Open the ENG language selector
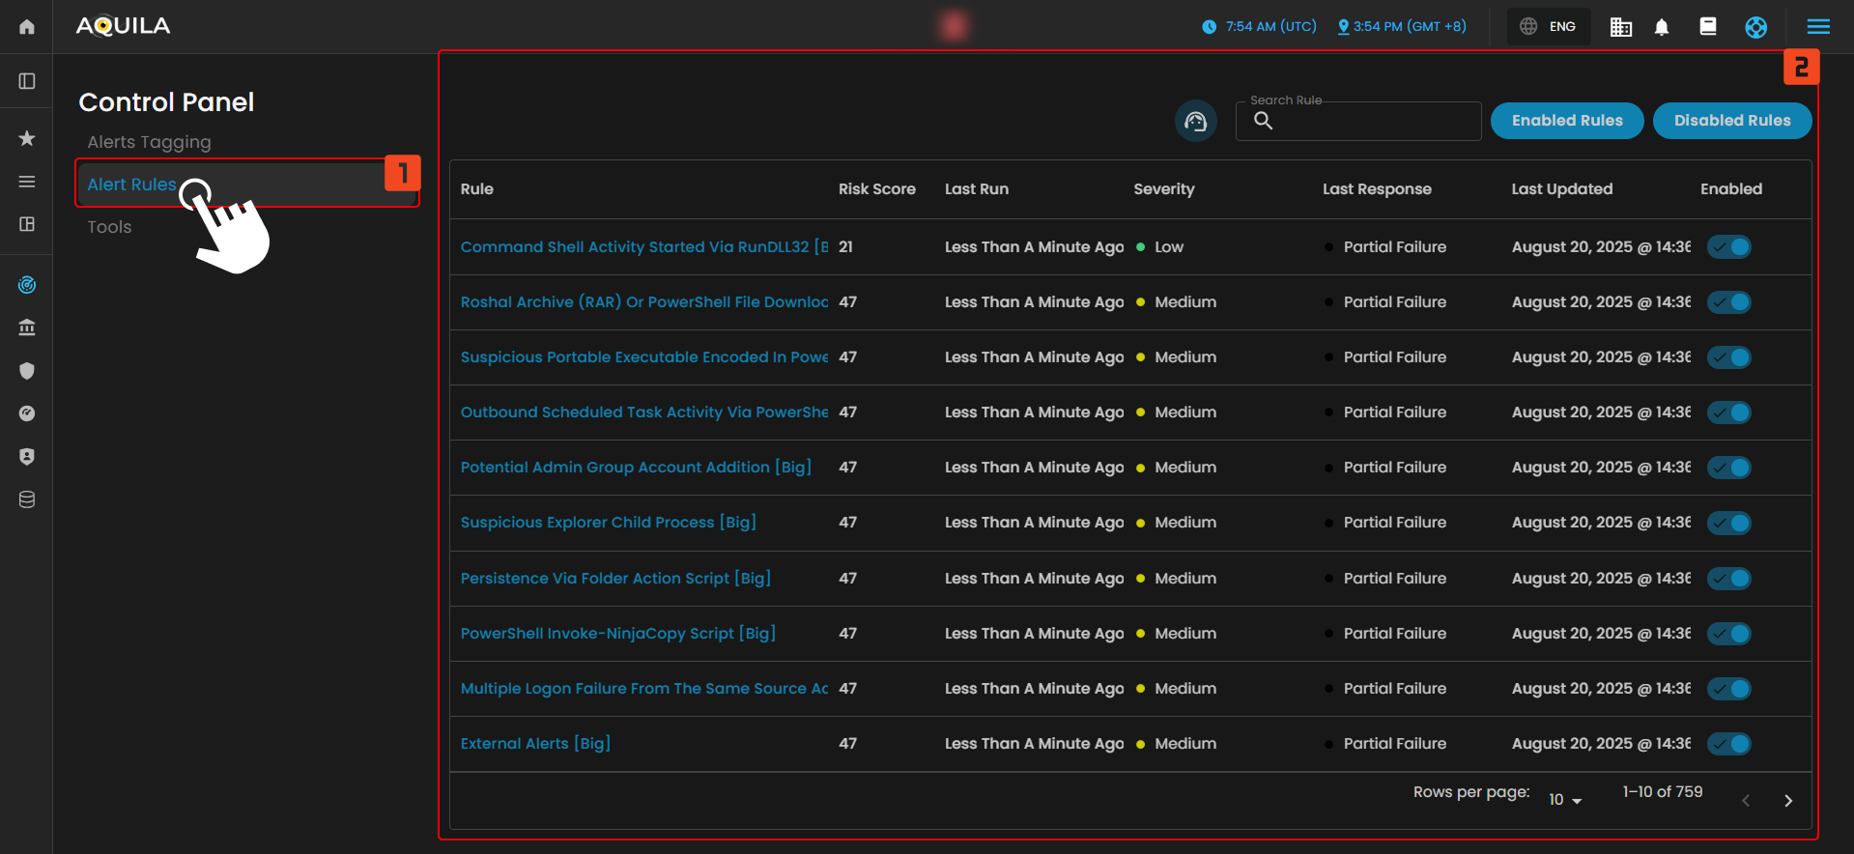This screenshot has height=854, width=1854. (1549, 27)
